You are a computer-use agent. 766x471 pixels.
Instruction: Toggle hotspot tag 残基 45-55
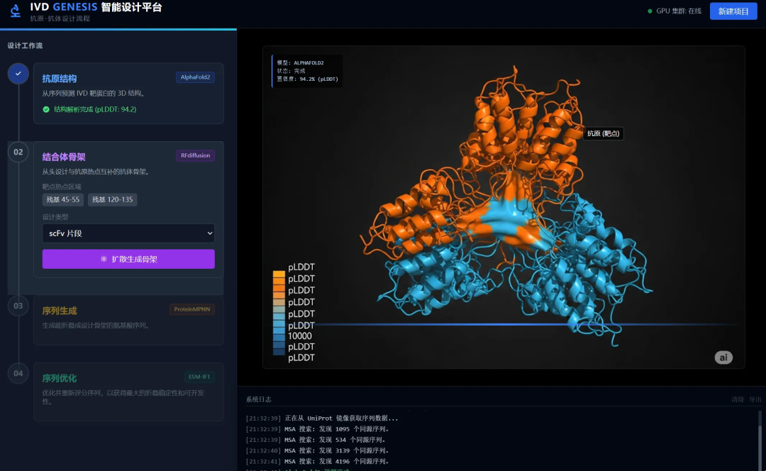[x=62, y=200]
